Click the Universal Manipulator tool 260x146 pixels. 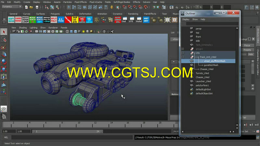[x=4, y=77]
